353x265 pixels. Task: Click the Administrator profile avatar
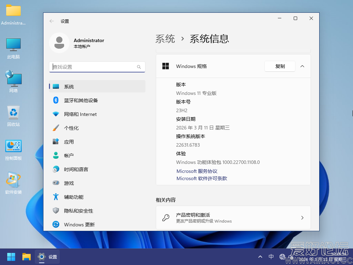pyautogui.click(x=59, y=43)
